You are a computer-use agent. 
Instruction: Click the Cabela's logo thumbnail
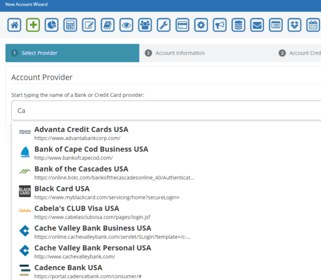pos(25,210)
